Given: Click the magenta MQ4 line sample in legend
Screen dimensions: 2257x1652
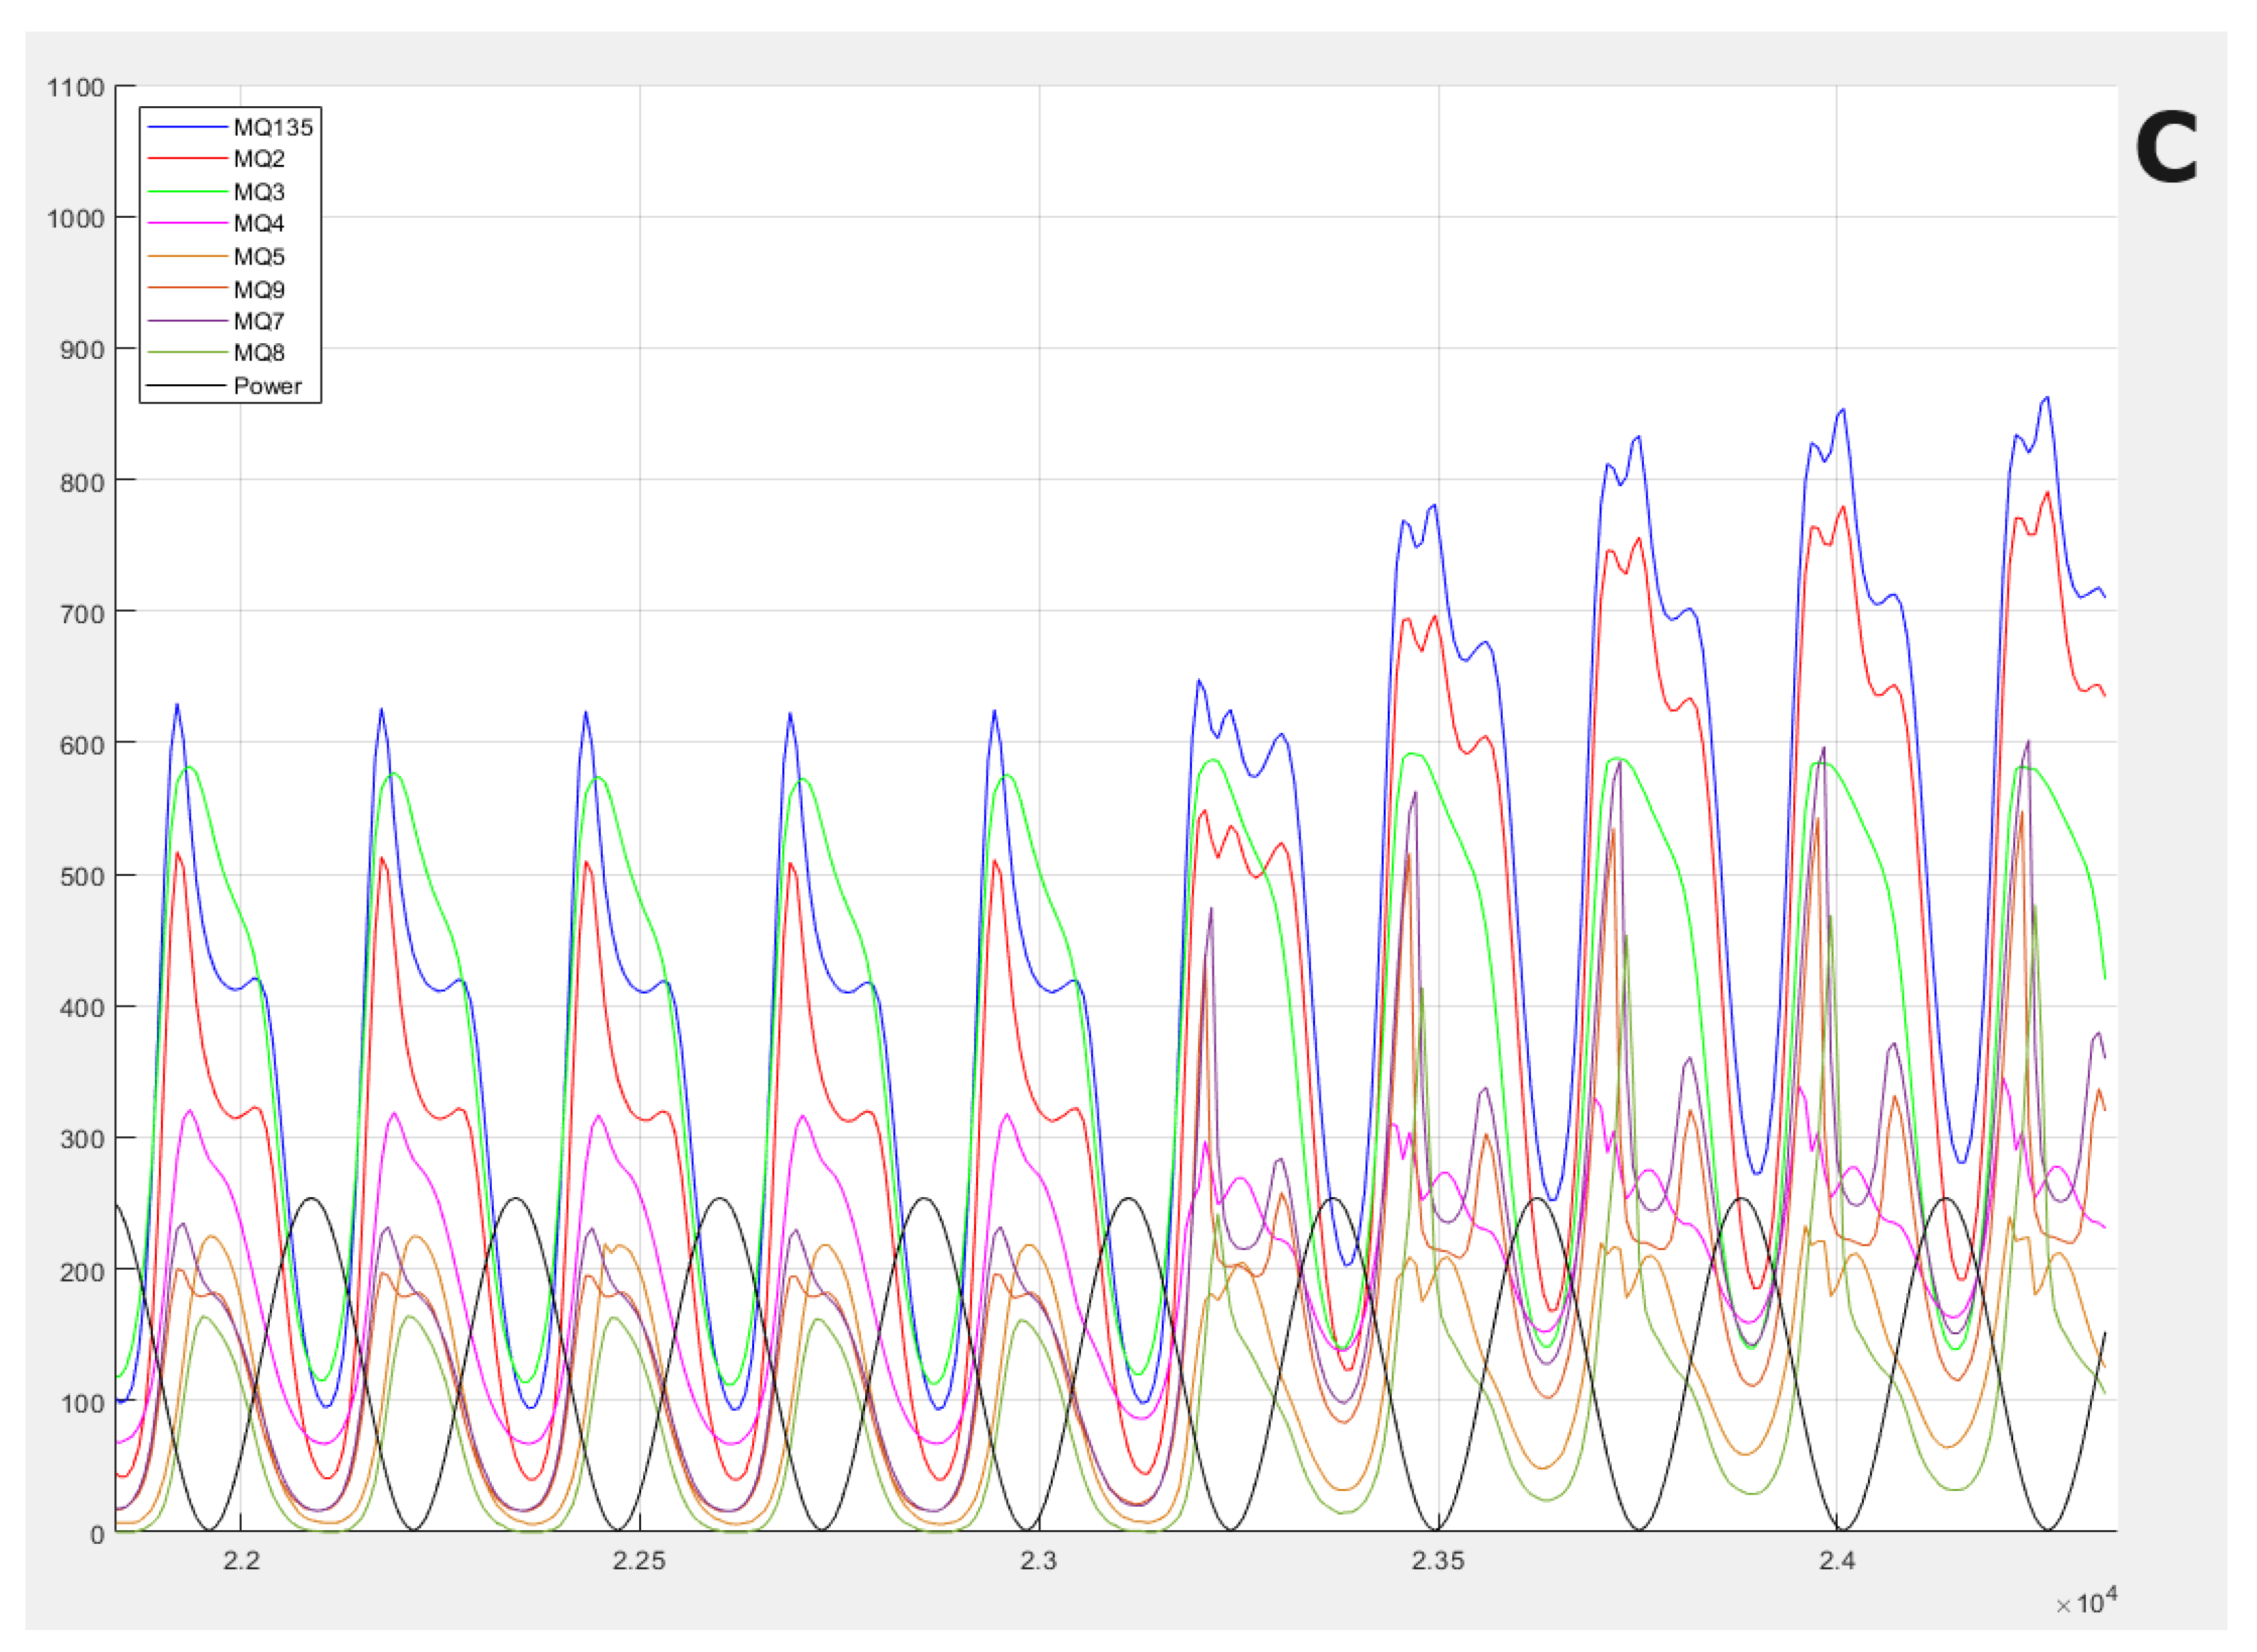Looking at the screenshot, I should 187,224.
